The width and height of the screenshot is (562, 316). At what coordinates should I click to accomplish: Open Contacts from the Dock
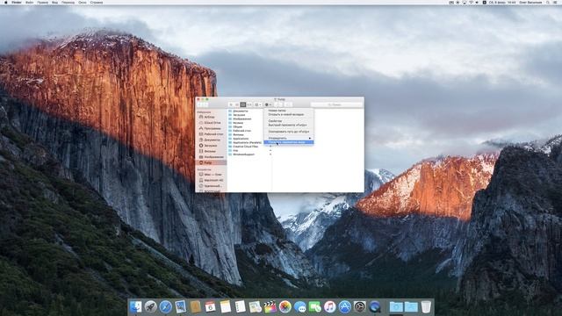[196, 306]
